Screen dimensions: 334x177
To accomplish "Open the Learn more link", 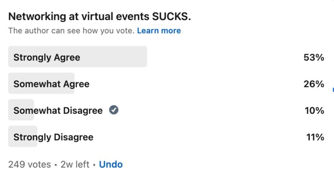I will (x=159, y=31).
